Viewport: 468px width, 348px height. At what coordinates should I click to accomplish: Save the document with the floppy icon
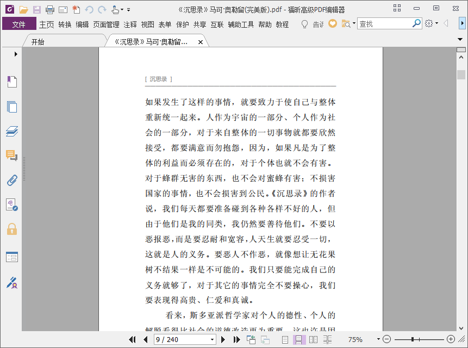(x=37, y=10)
